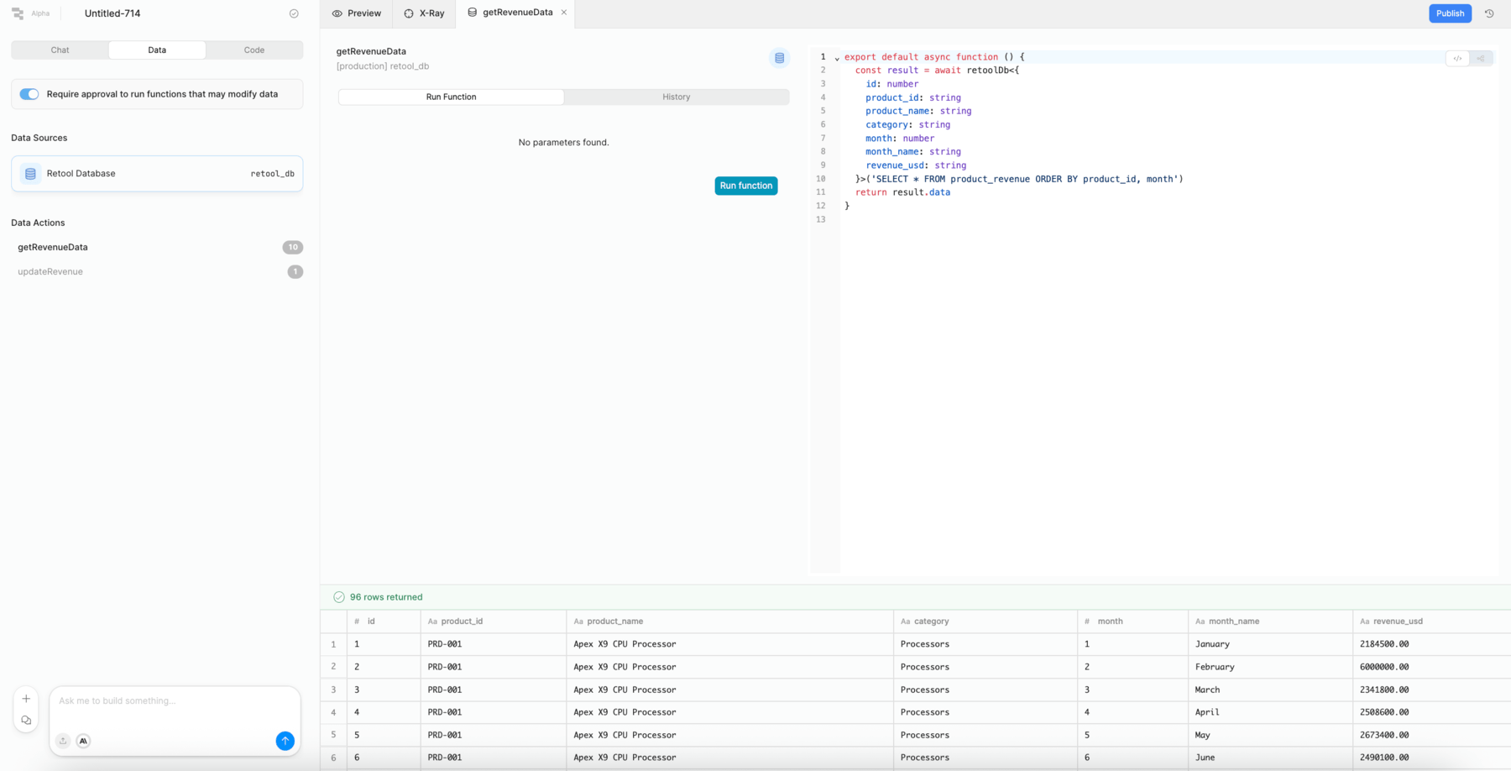Click the Run function button
The image size is (1511, 771).
click(x=746, y=186)
